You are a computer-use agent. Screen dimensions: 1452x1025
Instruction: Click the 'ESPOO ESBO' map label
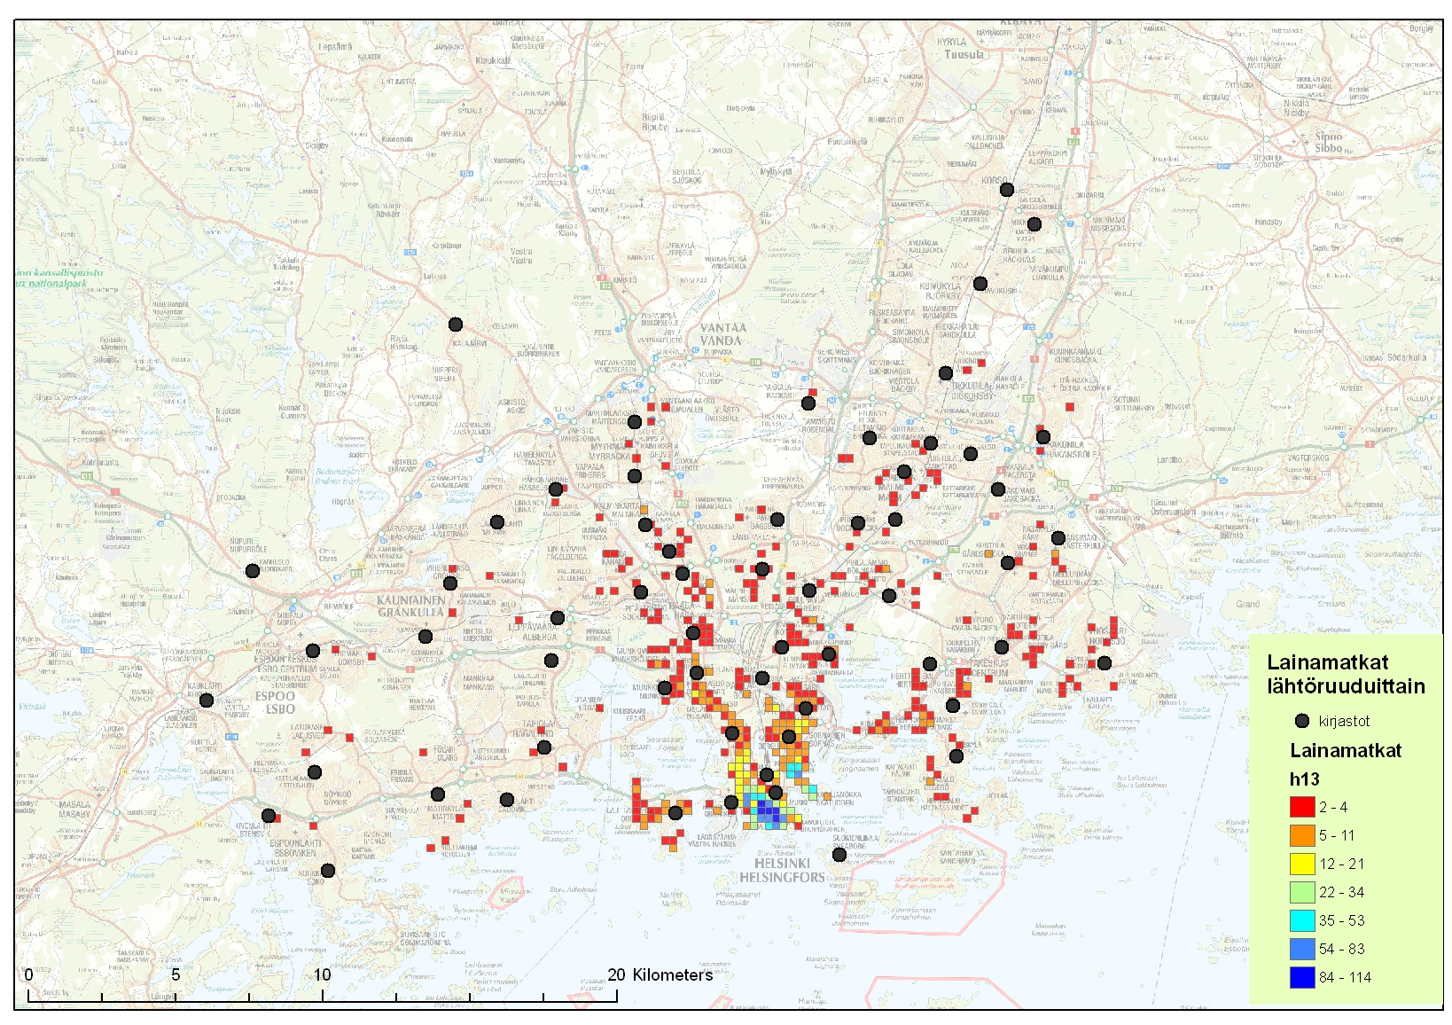(275, 702)
